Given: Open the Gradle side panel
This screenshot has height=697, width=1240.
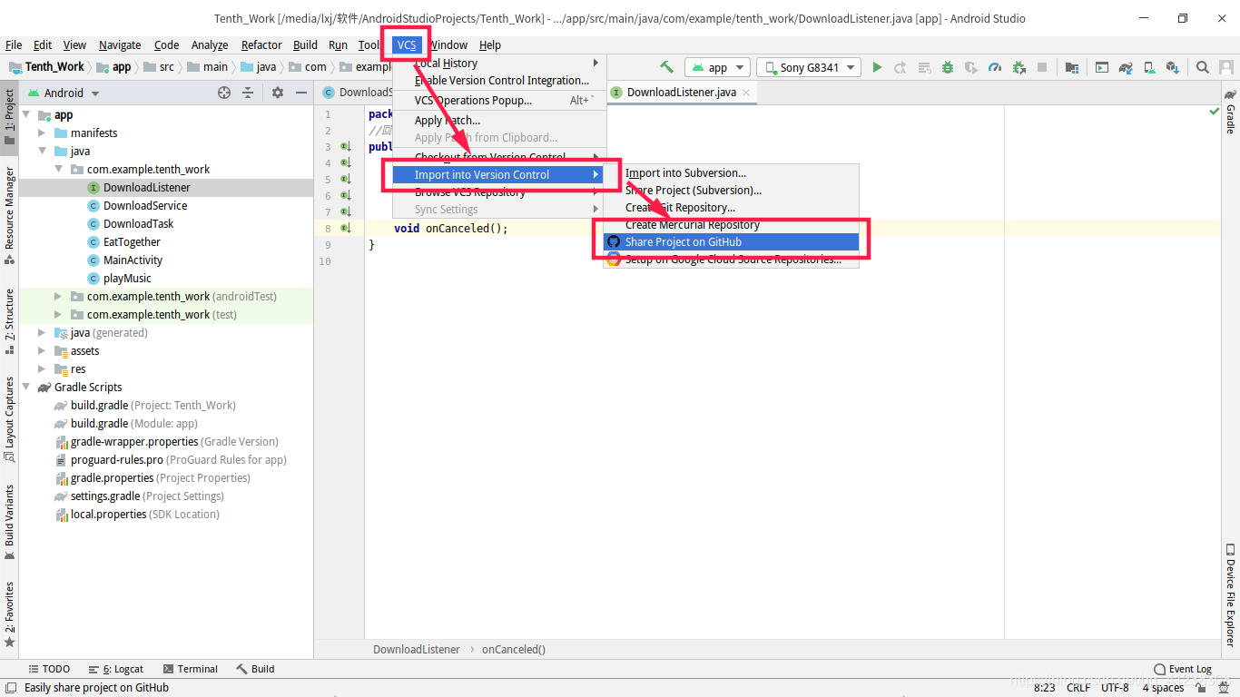Looking at the screenshot, I should point(1230,111).
